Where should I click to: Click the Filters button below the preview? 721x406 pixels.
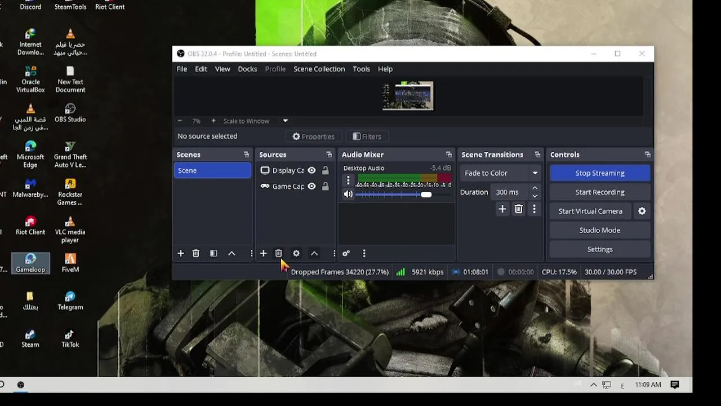tap(367, 136)
